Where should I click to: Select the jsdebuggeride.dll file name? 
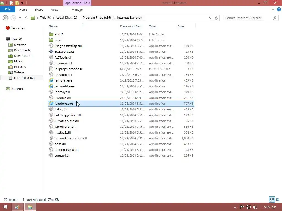(68, 115)
